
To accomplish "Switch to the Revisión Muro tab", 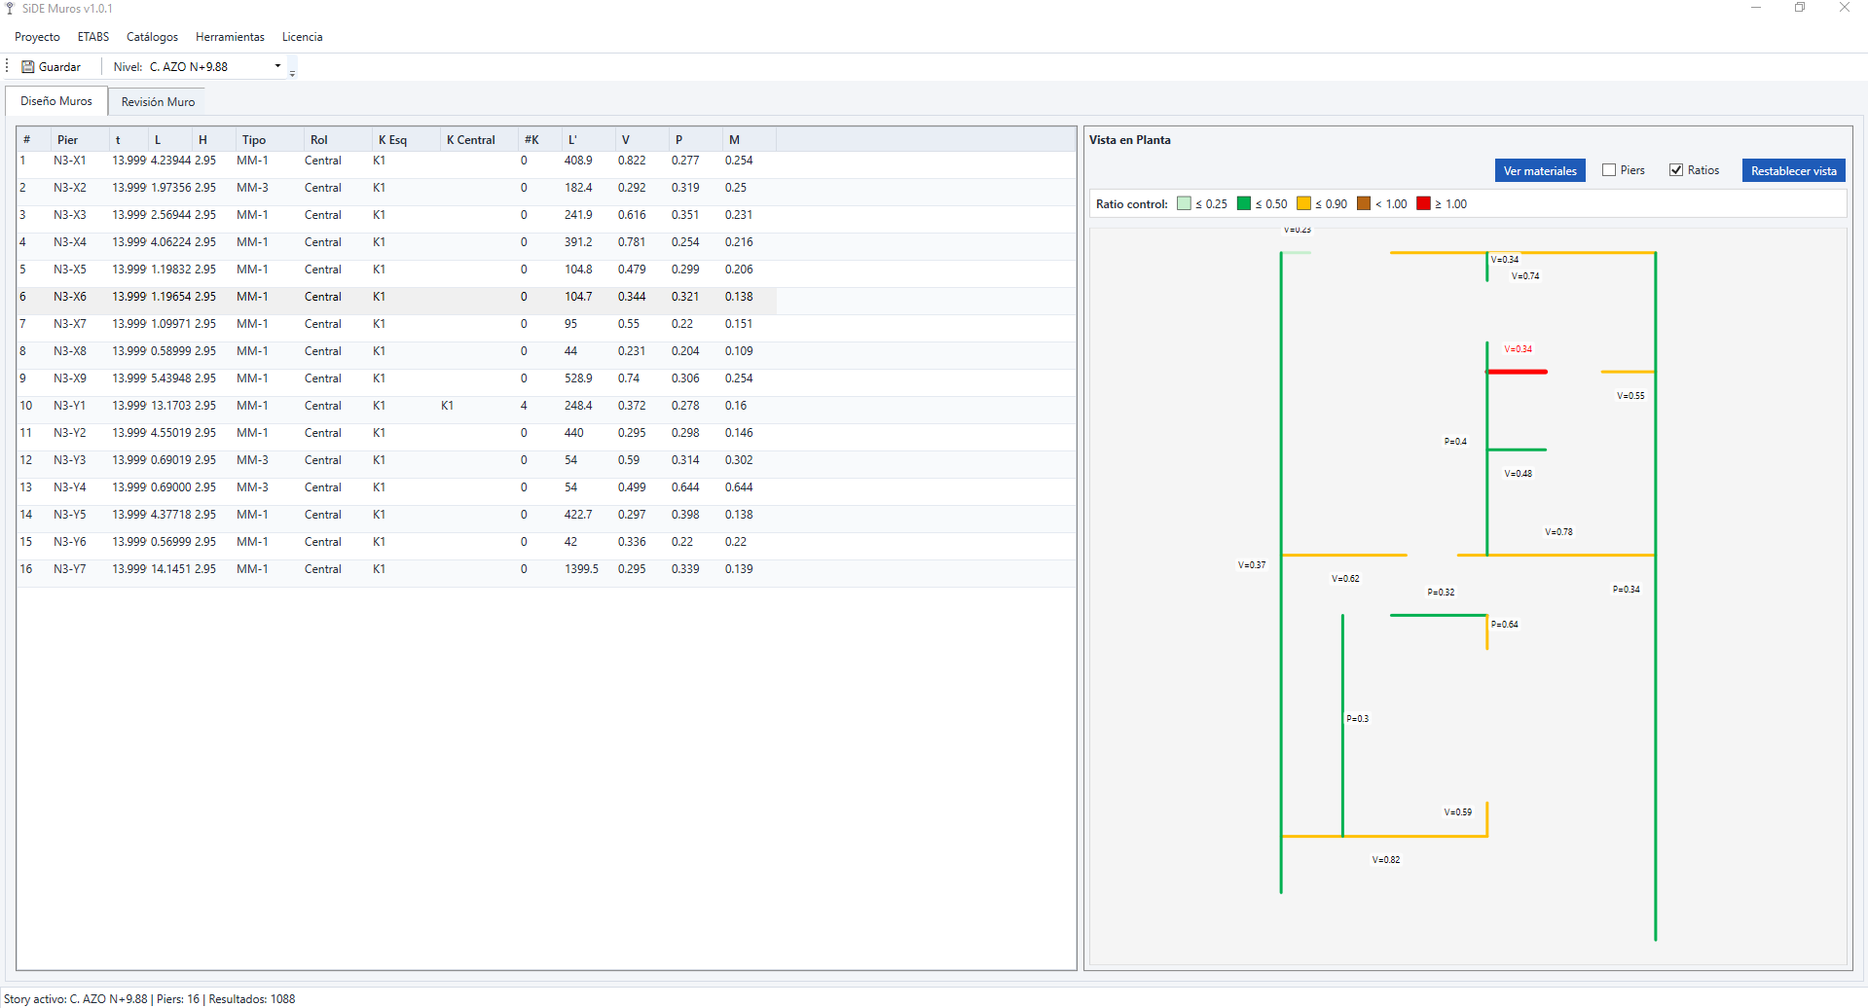I will (158, 102).
